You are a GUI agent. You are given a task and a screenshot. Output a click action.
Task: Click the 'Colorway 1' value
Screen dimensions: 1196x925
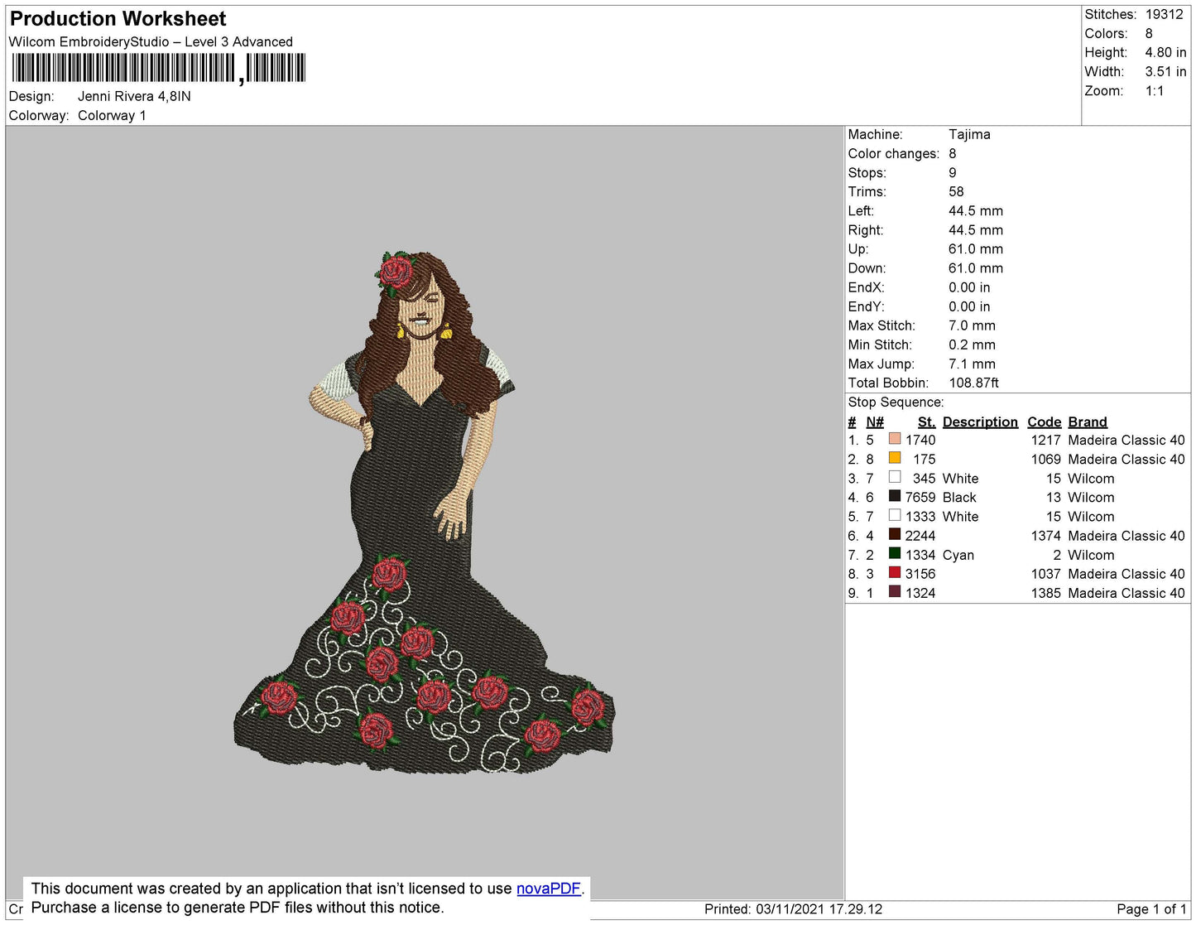112,115
